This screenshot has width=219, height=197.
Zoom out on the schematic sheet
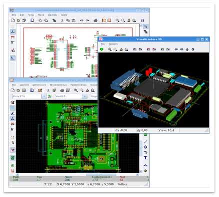click(123, 20)
